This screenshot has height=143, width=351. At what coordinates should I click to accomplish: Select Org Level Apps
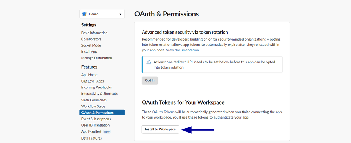coord(93,81)
